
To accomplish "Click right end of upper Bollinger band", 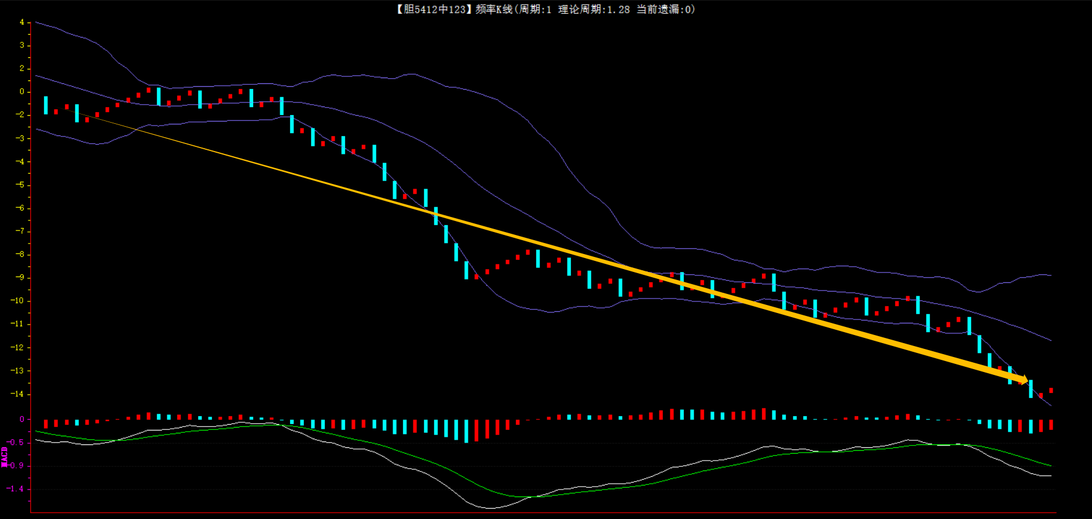I will coord(1051,275).
